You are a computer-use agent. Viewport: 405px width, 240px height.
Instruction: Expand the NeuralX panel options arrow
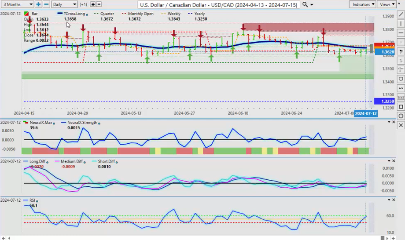coord(389,122)
